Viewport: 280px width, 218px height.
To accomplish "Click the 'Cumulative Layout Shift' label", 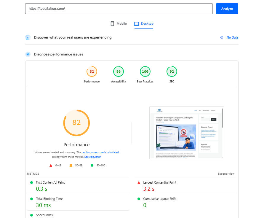I will [x=159, y=199].
